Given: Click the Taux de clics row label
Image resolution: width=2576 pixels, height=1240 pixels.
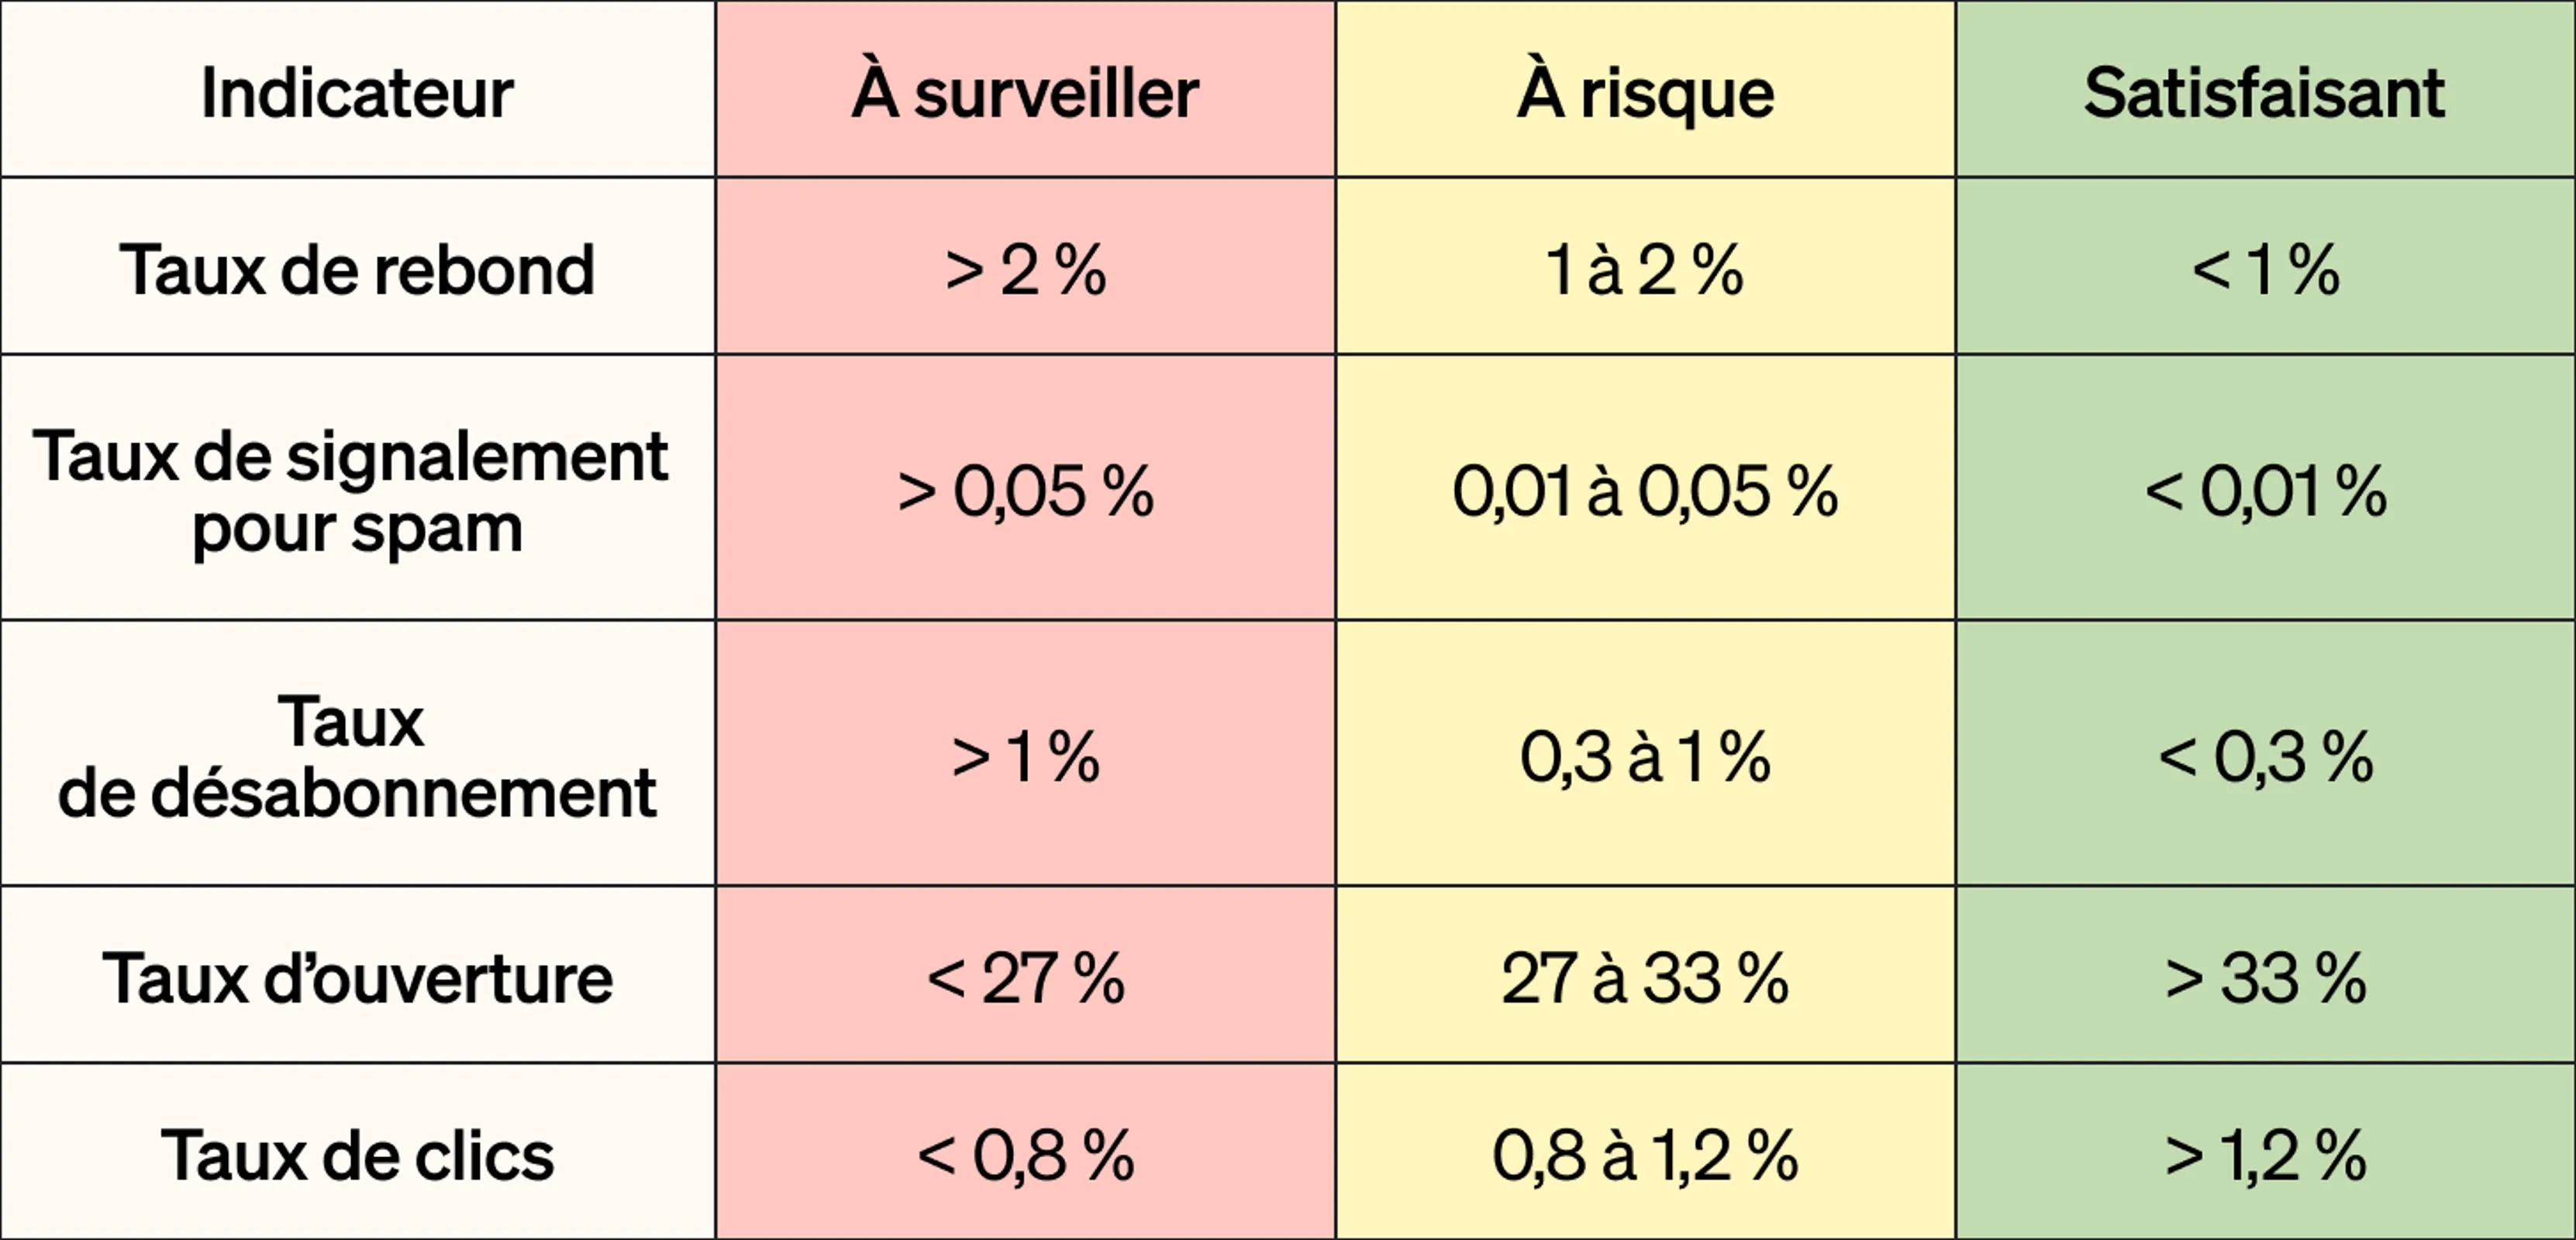Looking at the screenshot, I should pyautogui.click(x=357, y=1155).
